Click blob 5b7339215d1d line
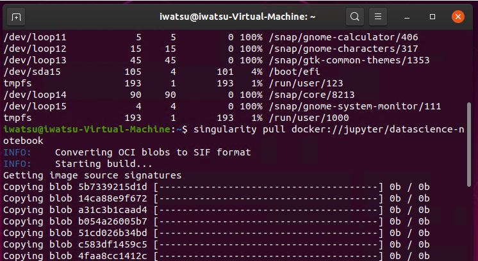The width and height of the screenshot is (478, 261). (217, 187)
